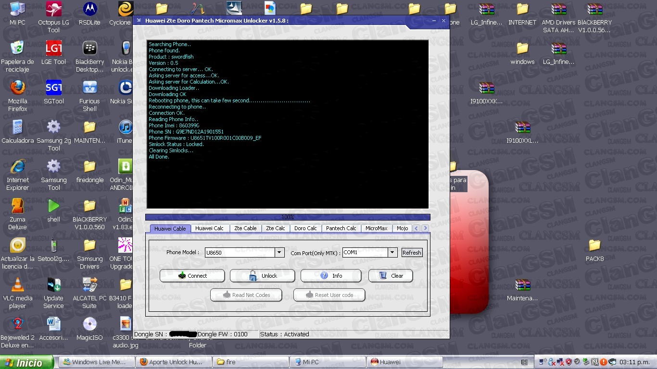Open the Zuma Deluxe desktop icon
657x369 pixels.
tap(17, 214)
